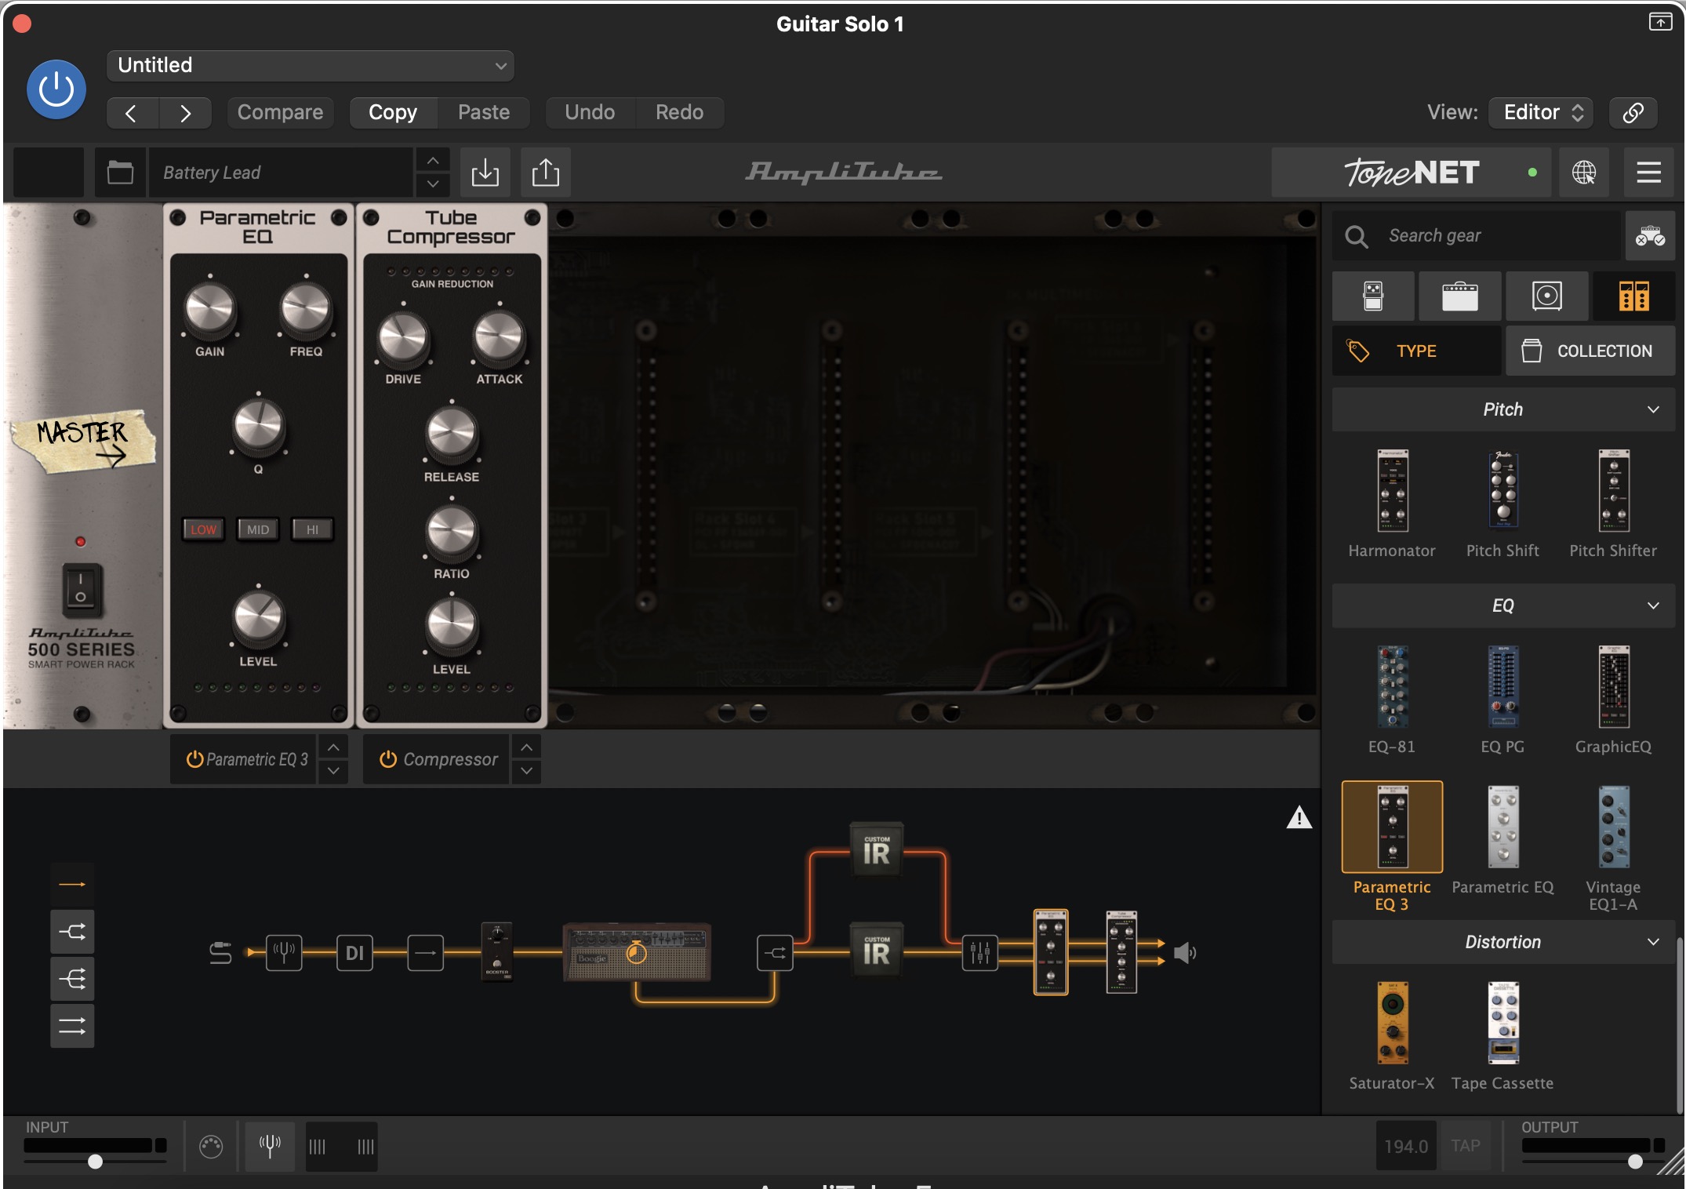Click the Battery Lead preset name field
Image resolution: width=1686 pixels, height=1189 pixels.
281,173
